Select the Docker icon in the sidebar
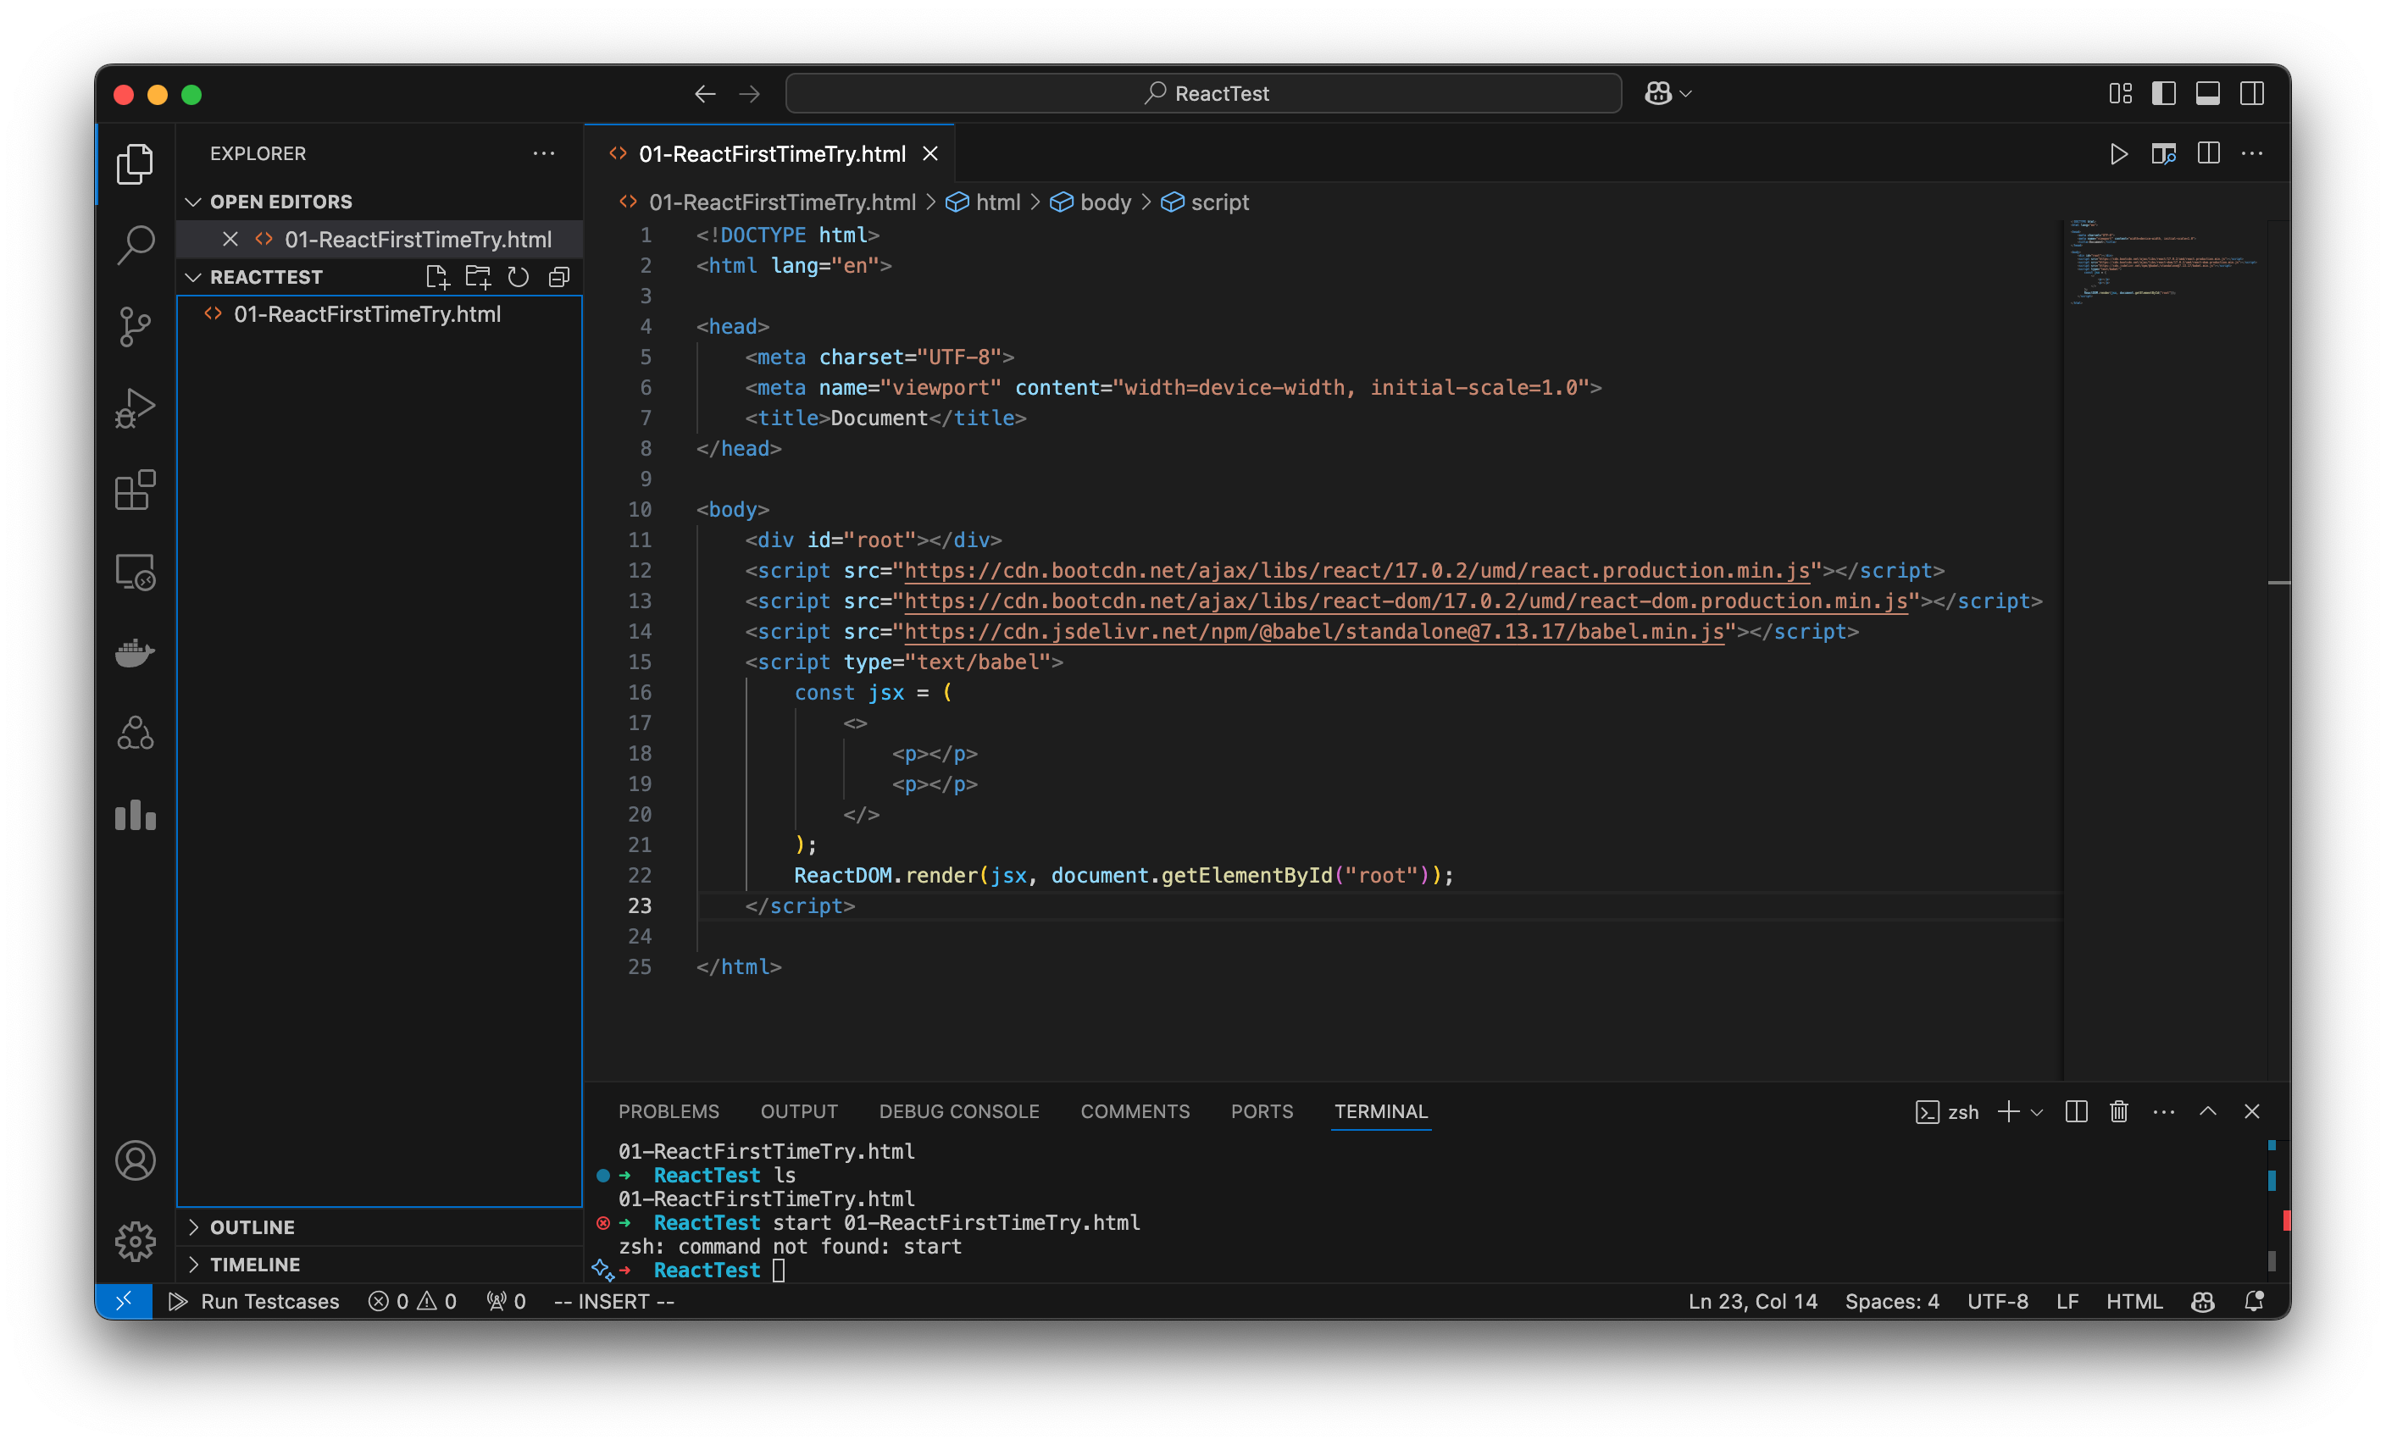2386x1445 pixels. [135, 653]
